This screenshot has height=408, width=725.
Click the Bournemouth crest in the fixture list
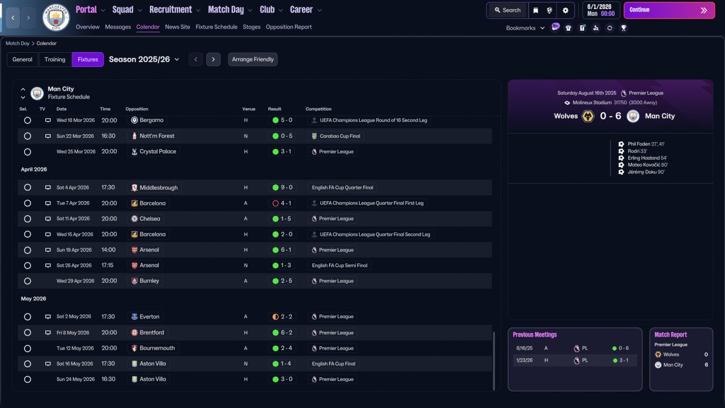[134, 348]
